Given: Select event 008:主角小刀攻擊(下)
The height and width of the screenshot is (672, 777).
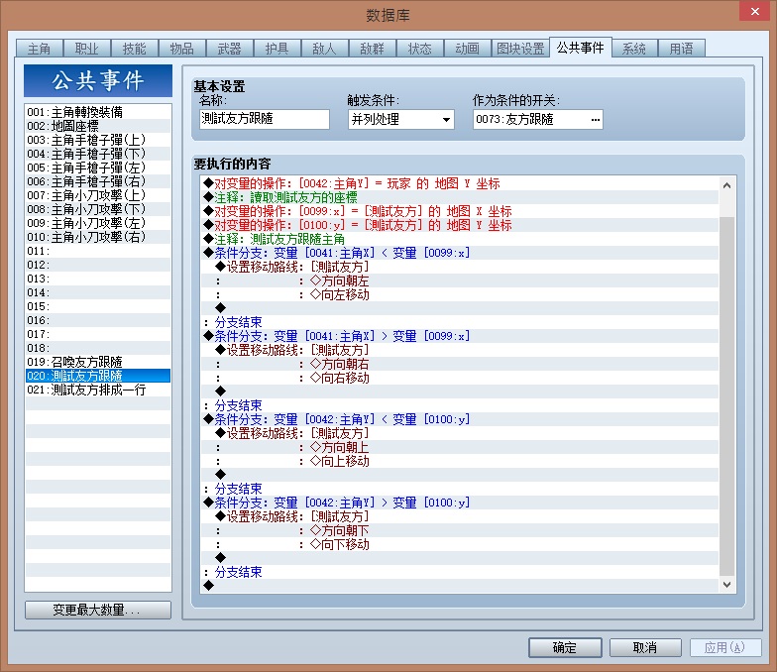Looking at the screenshot, I should point(98,209).
